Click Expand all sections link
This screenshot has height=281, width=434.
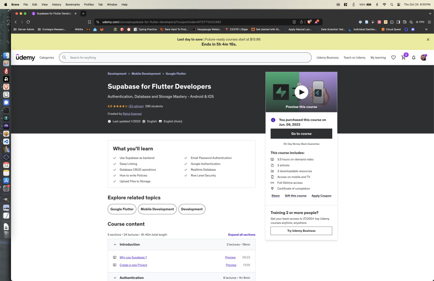(x=242, y=234)
